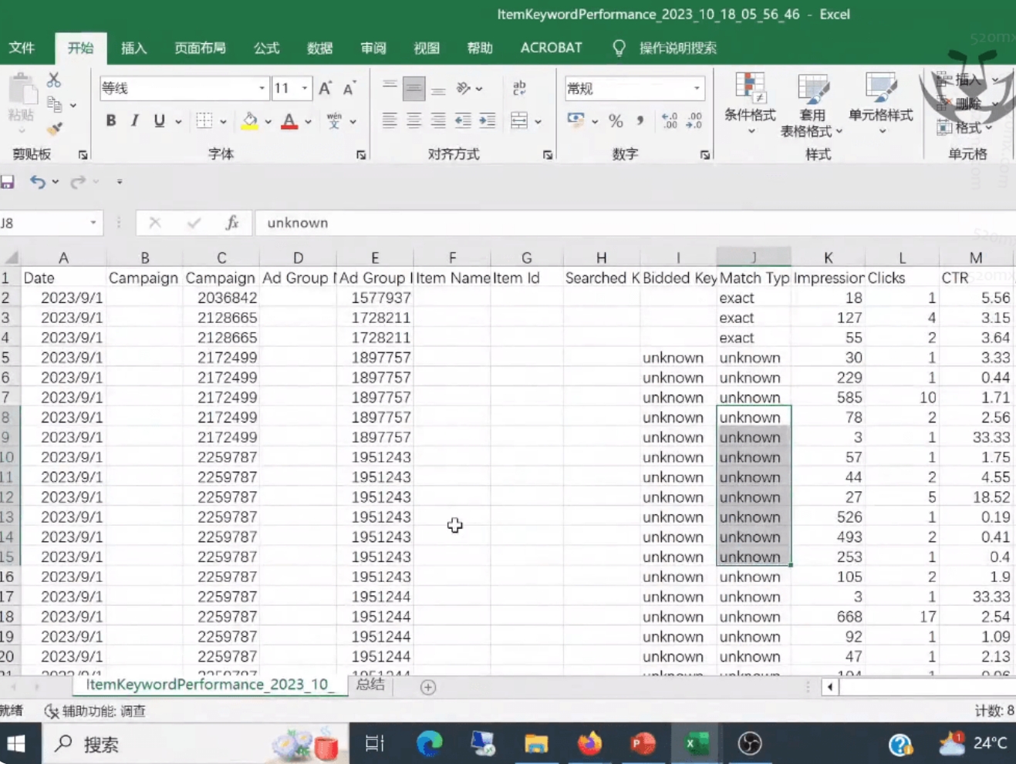Open the 数据 (Data) ribbon tab

tap(319, 48)
